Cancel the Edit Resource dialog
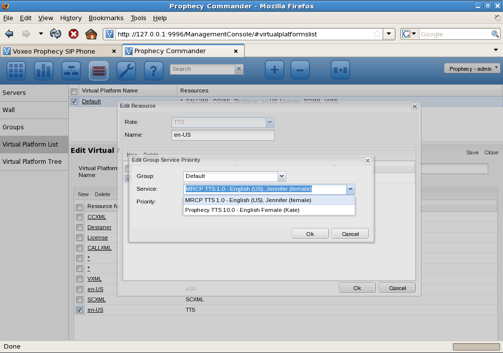Screen dimensions: 503x353 point(397,288)
